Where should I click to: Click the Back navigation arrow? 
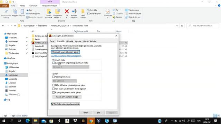pos(3,26)
